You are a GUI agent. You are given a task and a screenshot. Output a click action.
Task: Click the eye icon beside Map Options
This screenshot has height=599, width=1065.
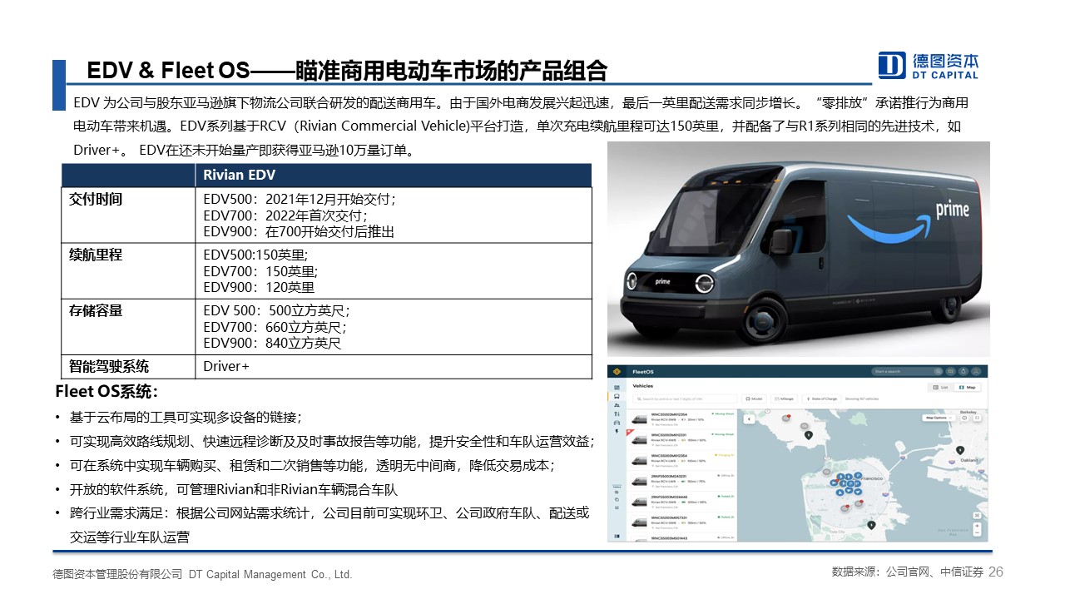coord(964,418)
